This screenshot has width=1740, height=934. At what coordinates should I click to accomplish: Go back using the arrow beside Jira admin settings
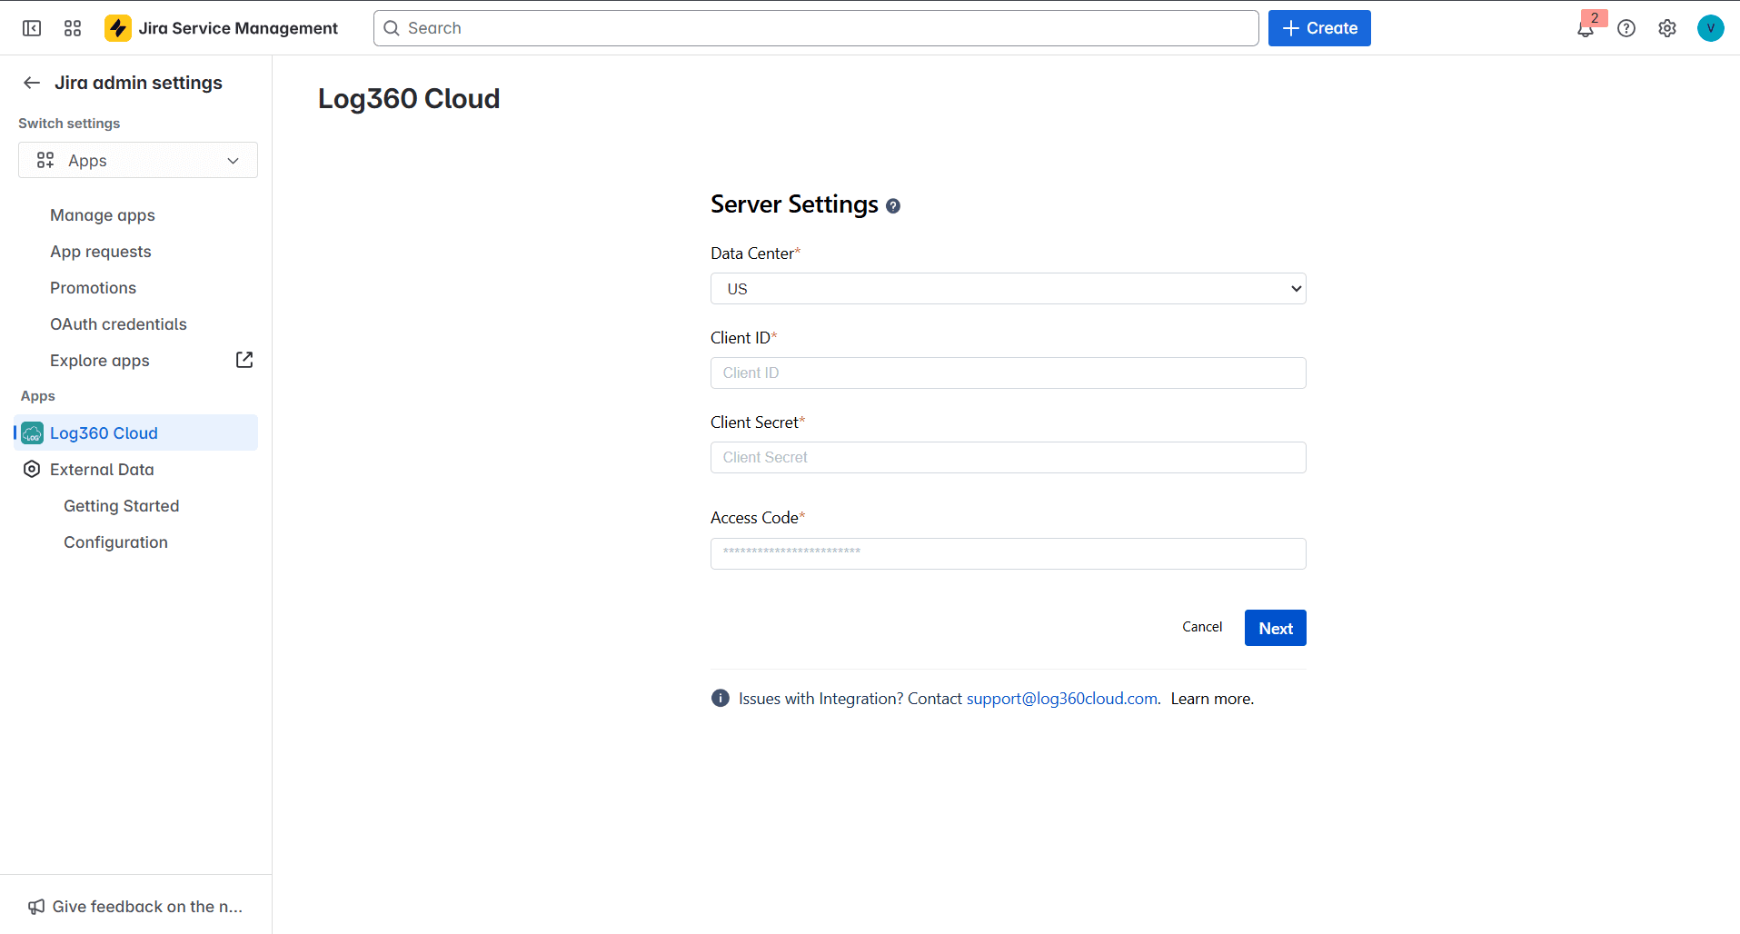(31, 83)
